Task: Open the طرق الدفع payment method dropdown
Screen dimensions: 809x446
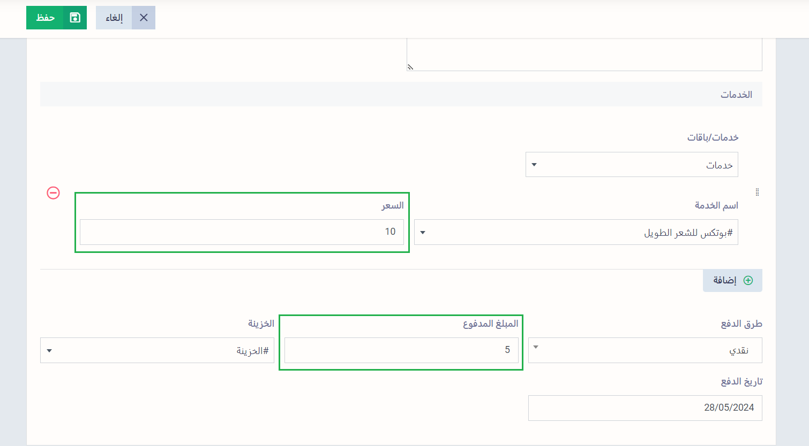Action: (x=536, y=347)
